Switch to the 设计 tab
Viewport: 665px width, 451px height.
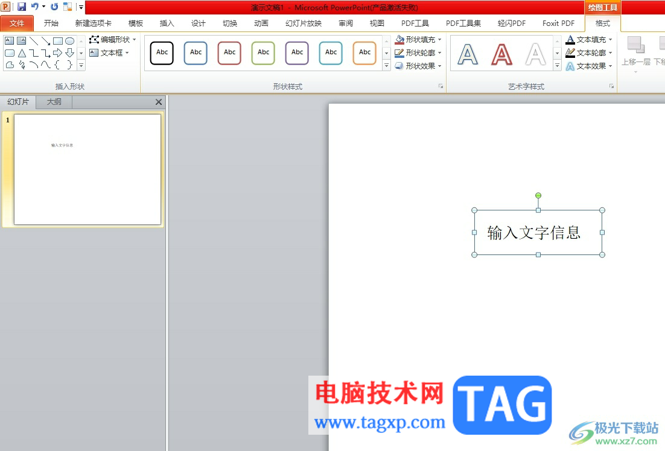[x=198, y=24]
